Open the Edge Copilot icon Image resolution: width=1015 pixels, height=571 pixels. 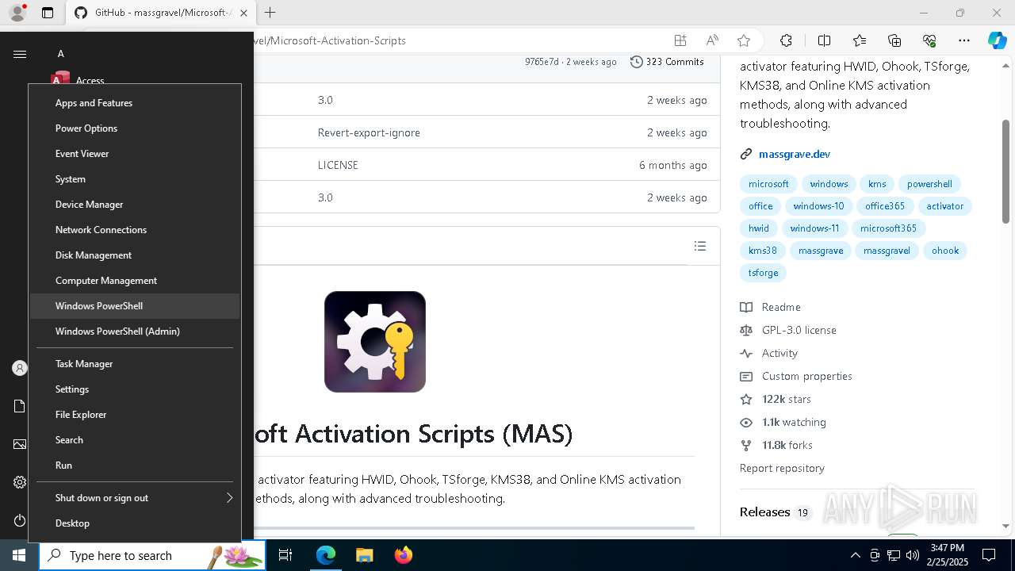(x=997, y=40)
